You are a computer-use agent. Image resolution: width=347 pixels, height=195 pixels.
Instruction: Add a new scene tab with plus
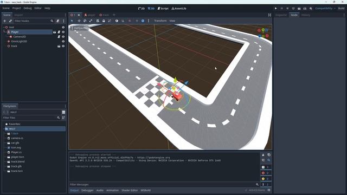tap(114, 15)
